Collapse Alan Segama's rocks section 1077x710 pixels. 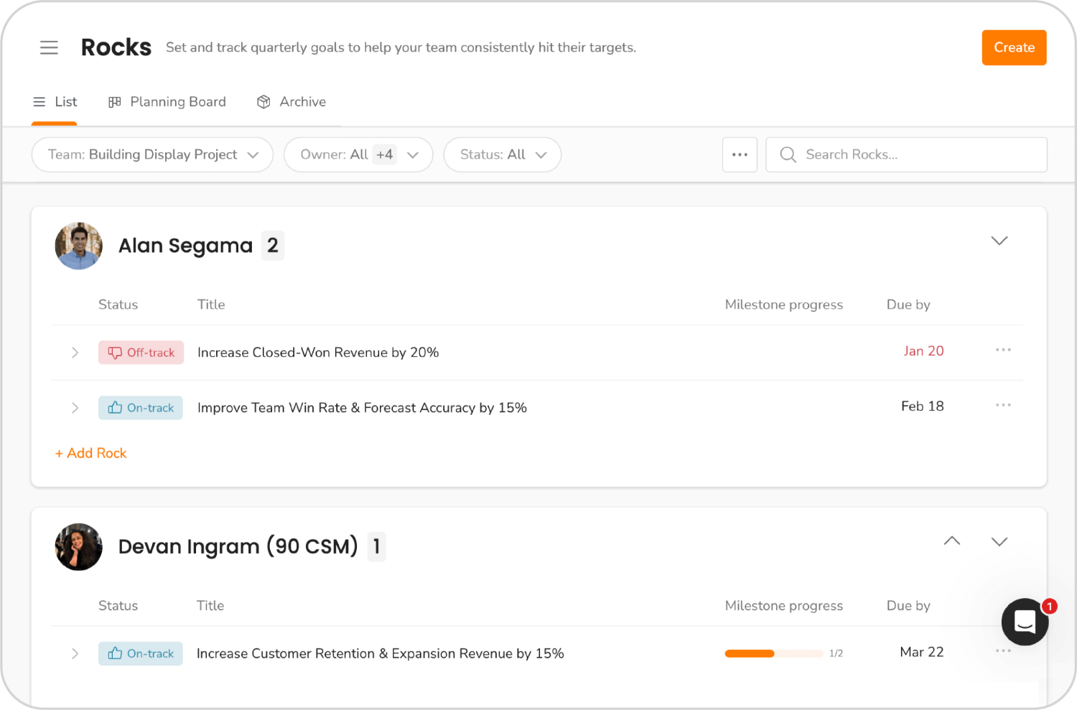click(999, 240)
